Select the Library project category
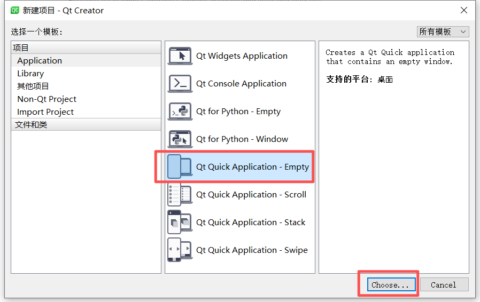 point(86,73)
